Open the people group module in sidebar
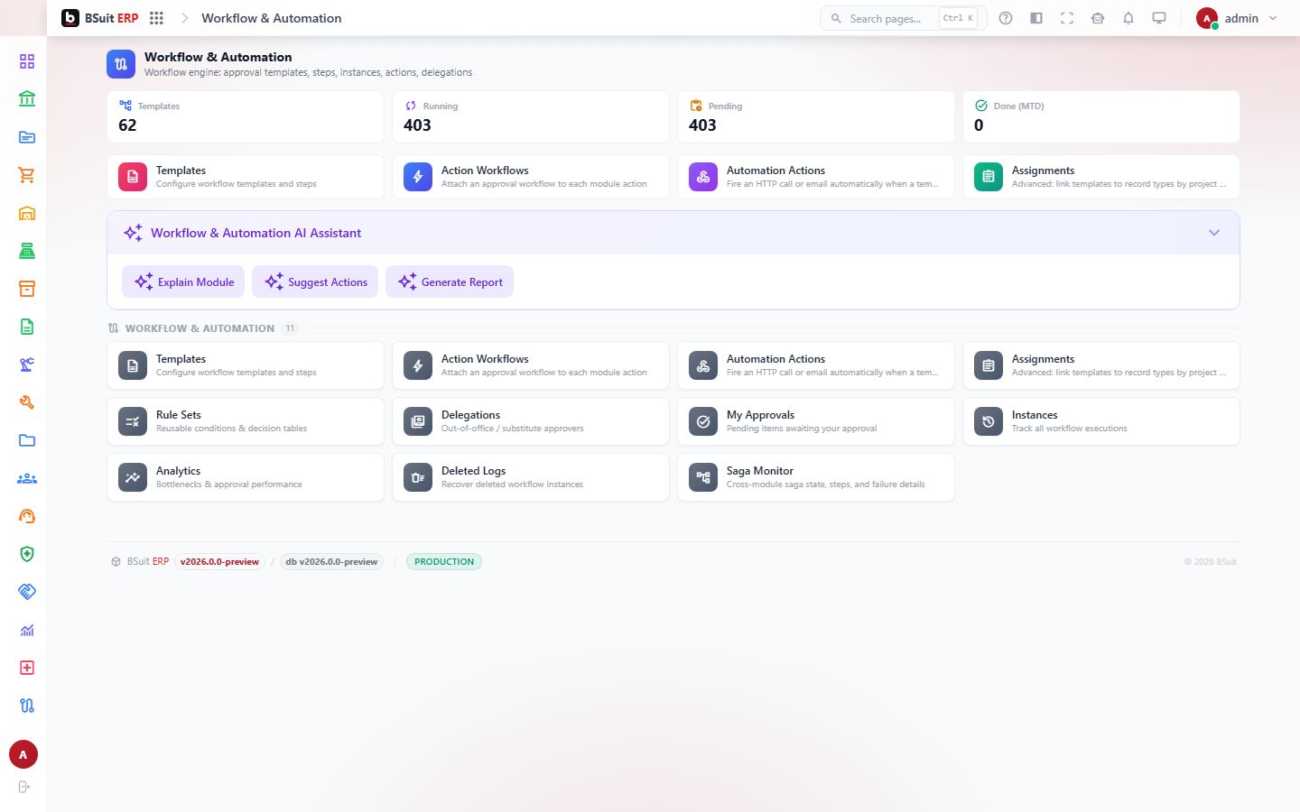Image resolution: width=1300 pixels, height=812 pixels. click(27, 478)
